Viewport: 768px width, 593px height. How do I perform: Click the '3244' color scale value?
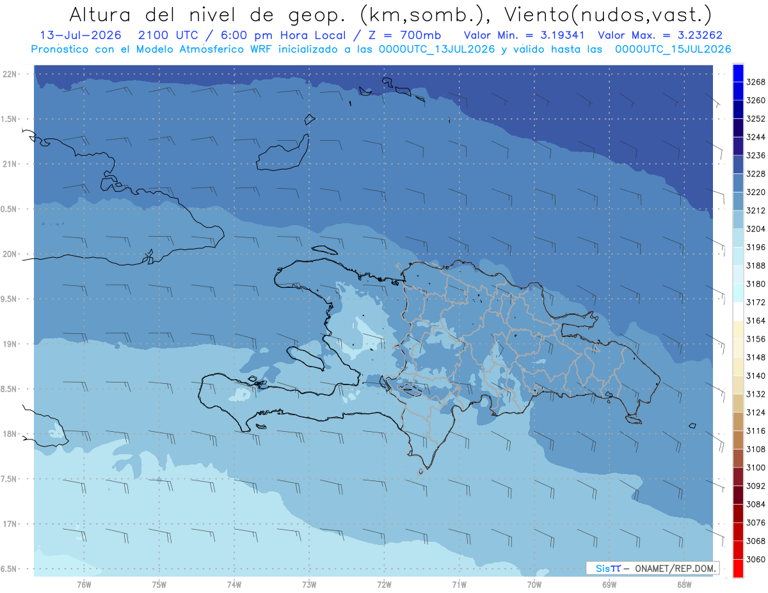(x=755, y=137)
